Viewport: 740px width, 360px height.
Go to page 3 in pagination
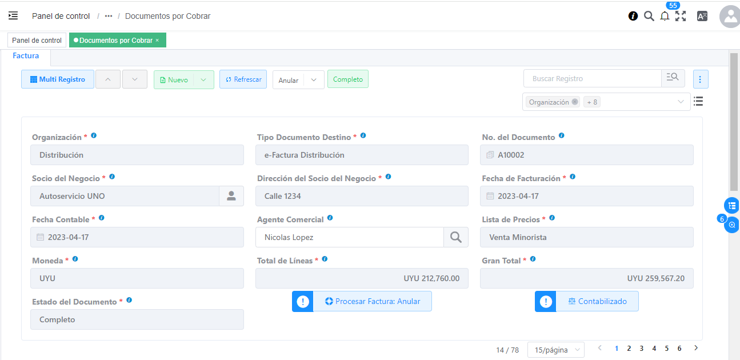coord(641,348)
